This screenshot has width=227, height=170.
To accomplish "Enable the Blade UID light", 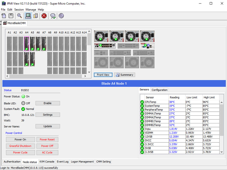I will (x=47, y=103).
